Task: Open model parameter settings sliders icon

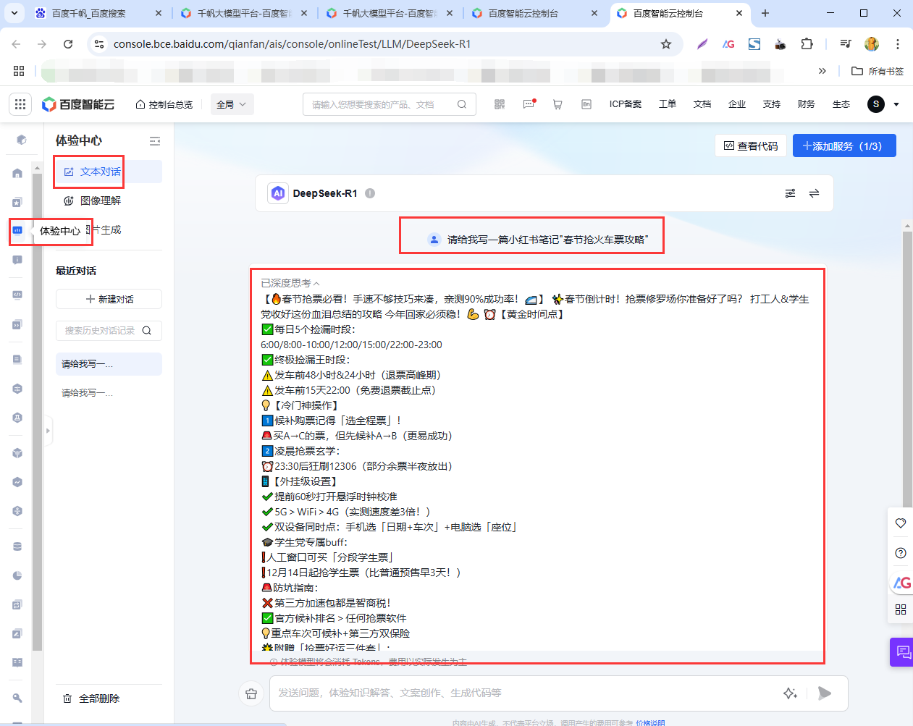Action: (x=790, y=193)
